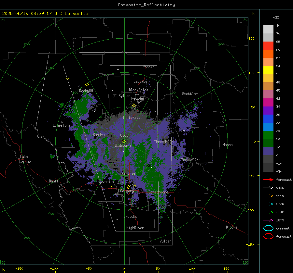Click the yellow diamond marker near RockyMH
Screen dimensions: 293x273
87,85
